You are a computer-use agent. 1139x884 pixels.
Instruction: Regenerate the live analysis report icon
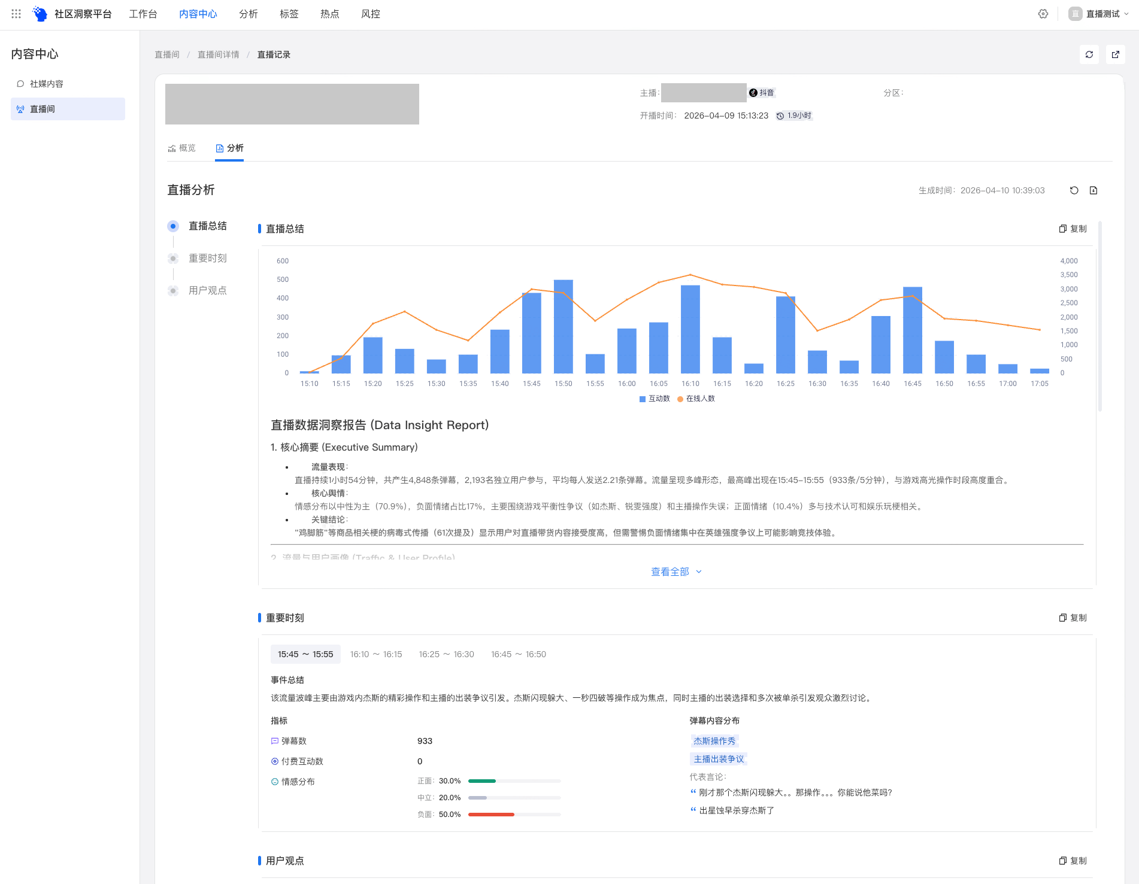coord(1074,190)
